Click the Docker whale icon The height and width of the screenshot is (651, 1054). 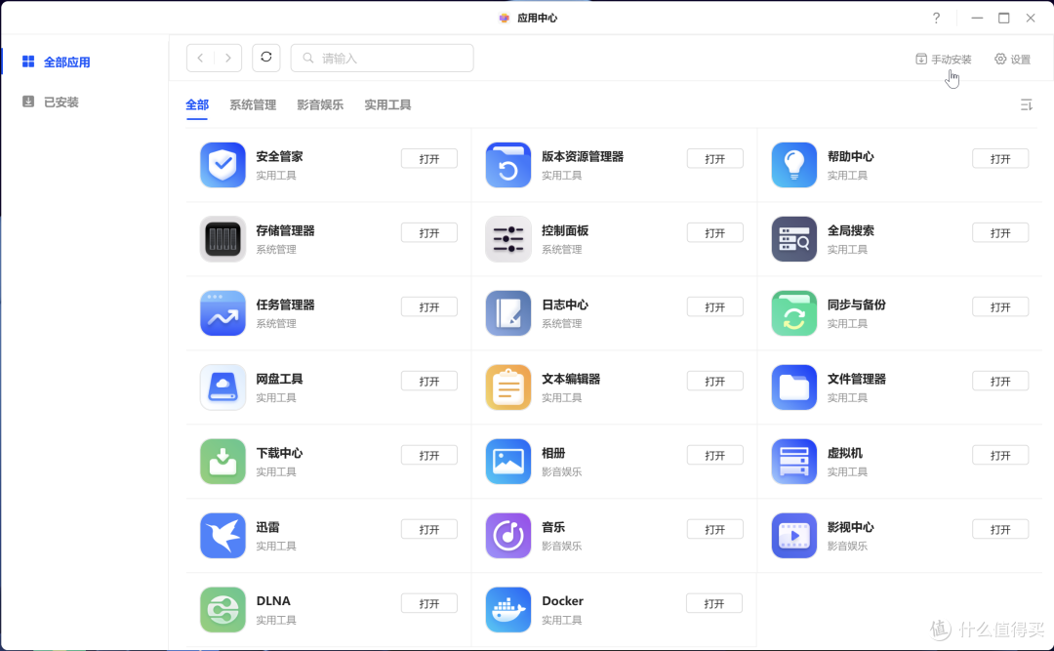click(508, 609)
